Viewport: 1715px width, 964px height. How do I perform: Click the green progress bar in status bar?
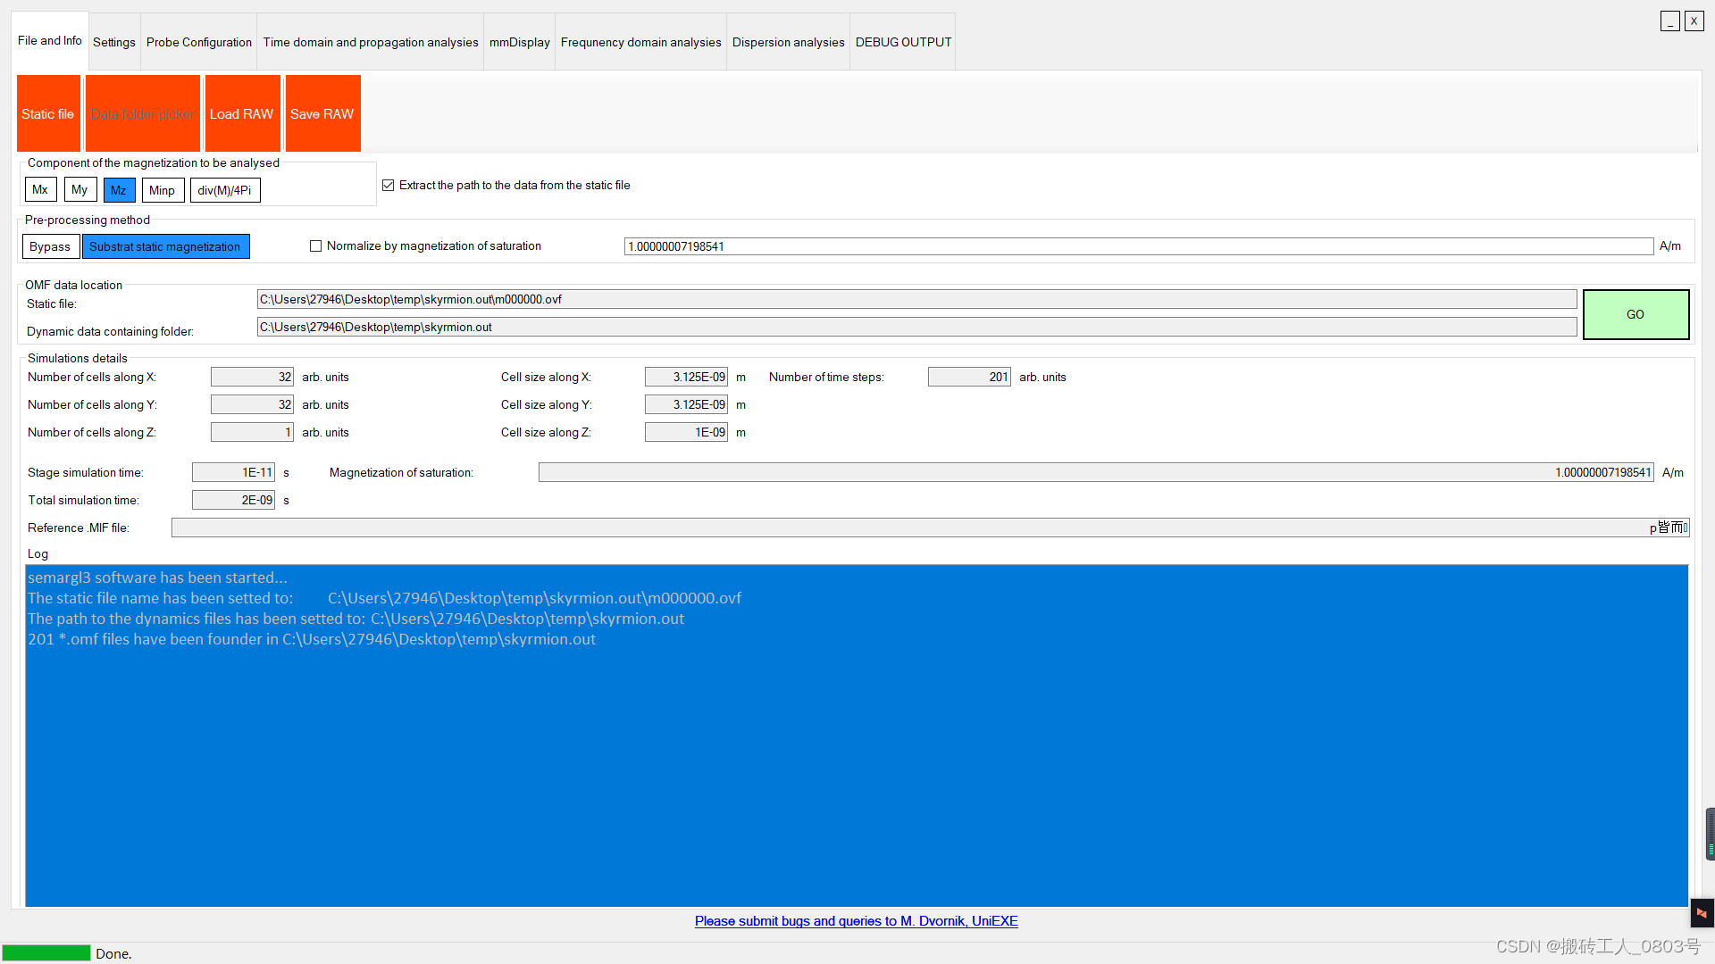[46, 953]
